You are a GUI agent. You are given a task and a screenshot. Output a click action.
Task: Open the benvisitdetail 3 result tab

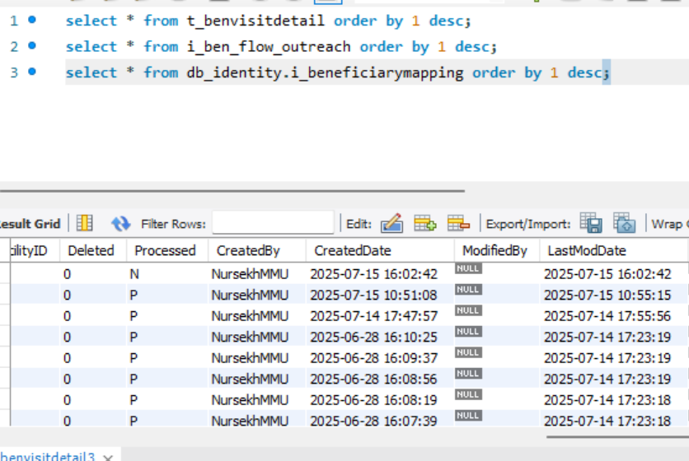[47, 456]
